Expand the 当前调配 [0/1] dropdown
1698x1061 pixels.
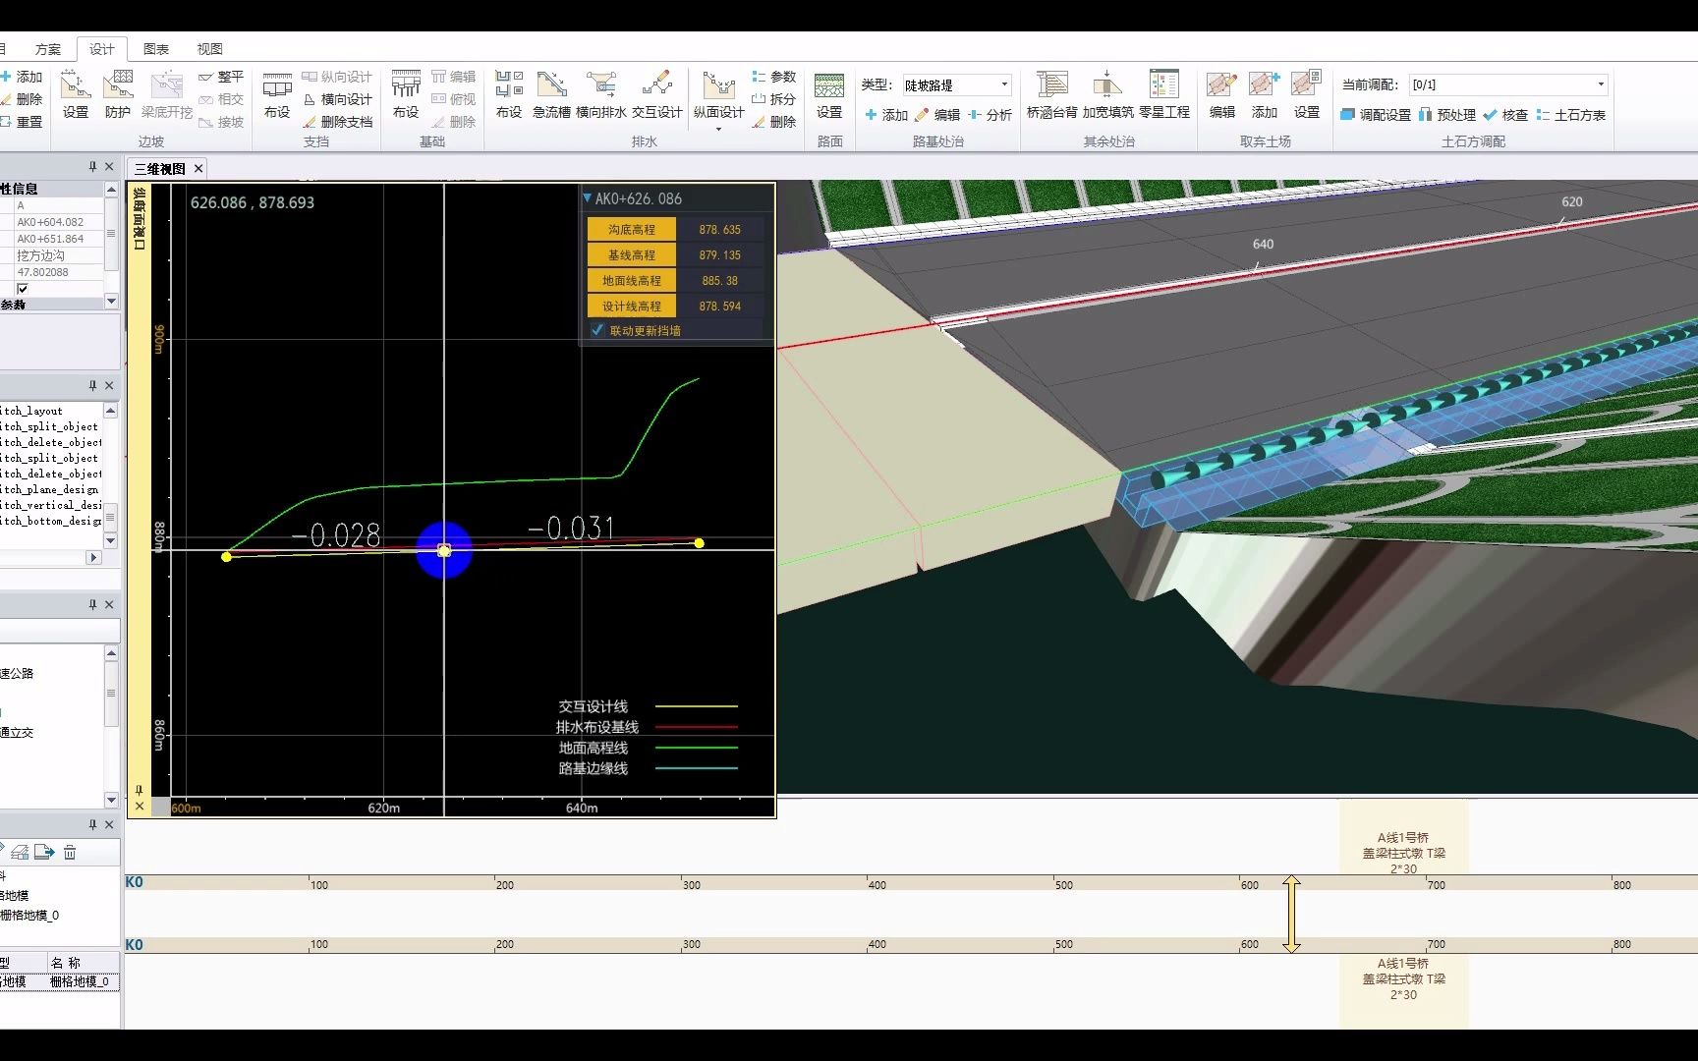[x=1601, y=84]
